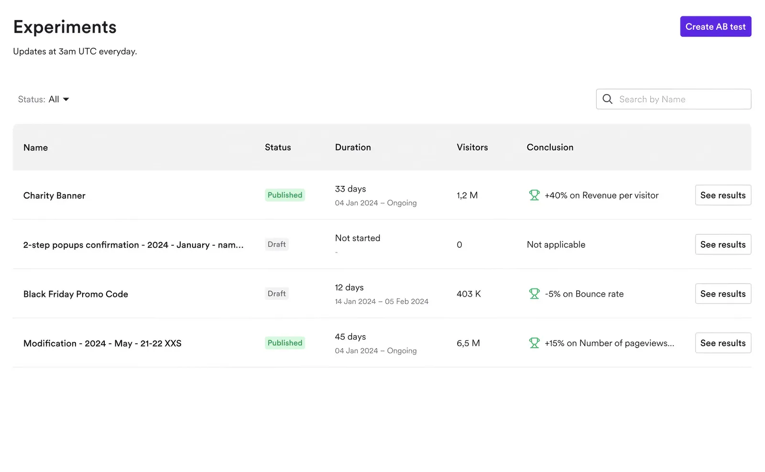
Task: Click the Status column header
Action: (278, 147)
